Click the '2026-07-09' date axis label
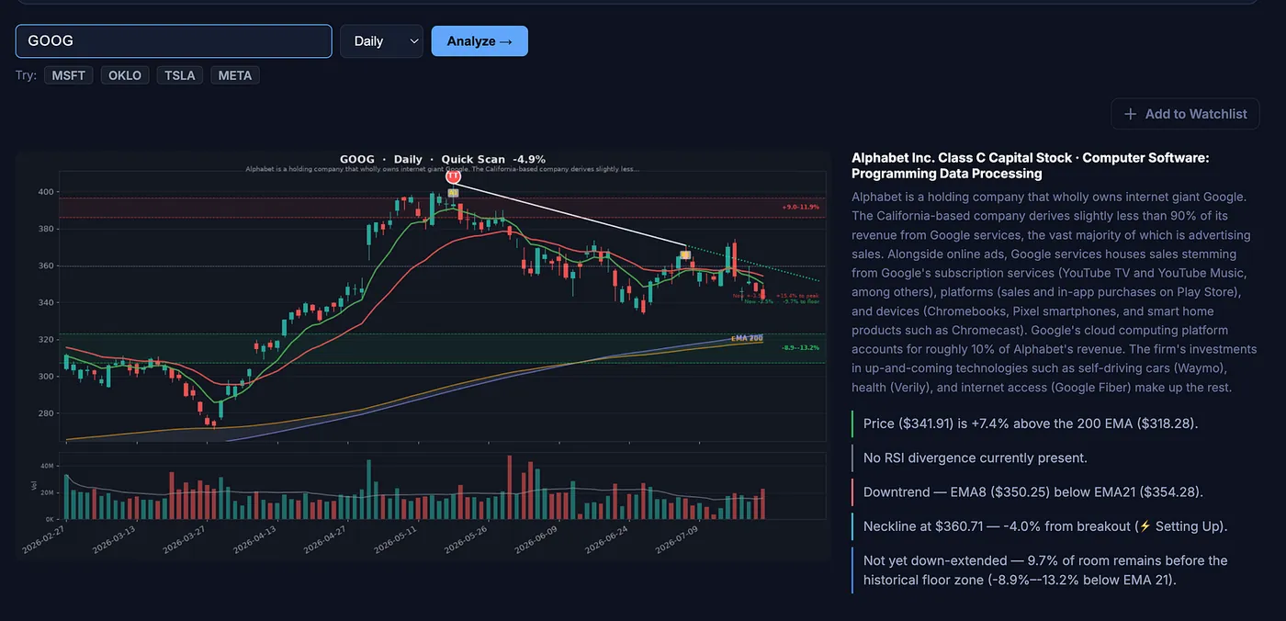 coord(676,539)
